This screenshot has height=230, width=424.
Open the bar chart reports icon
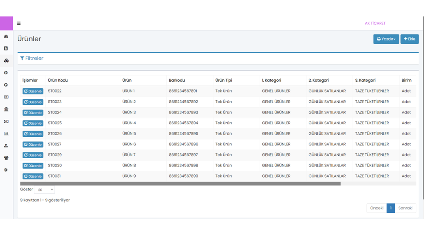[x=6, y=133]
